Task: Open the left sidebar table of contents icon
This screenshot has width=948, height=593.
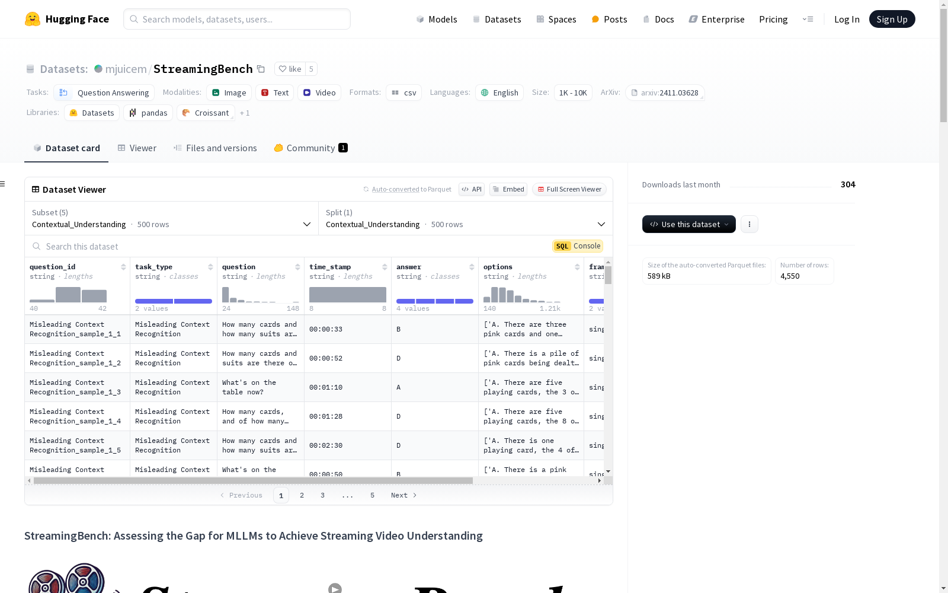Action: [x=3, y=184]
